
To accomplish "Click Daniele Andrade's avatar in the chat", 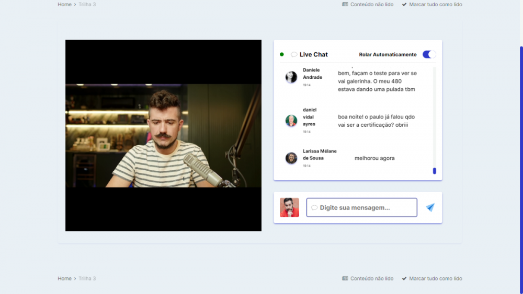I will [x=291, y=77].
